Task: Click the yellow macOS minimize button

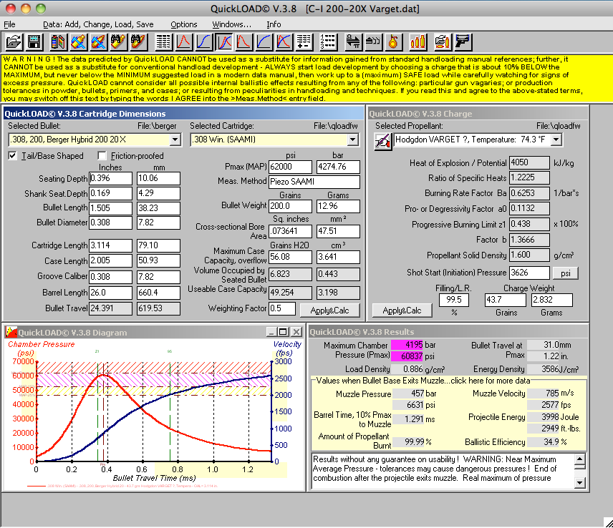Action: pos(25,8)
